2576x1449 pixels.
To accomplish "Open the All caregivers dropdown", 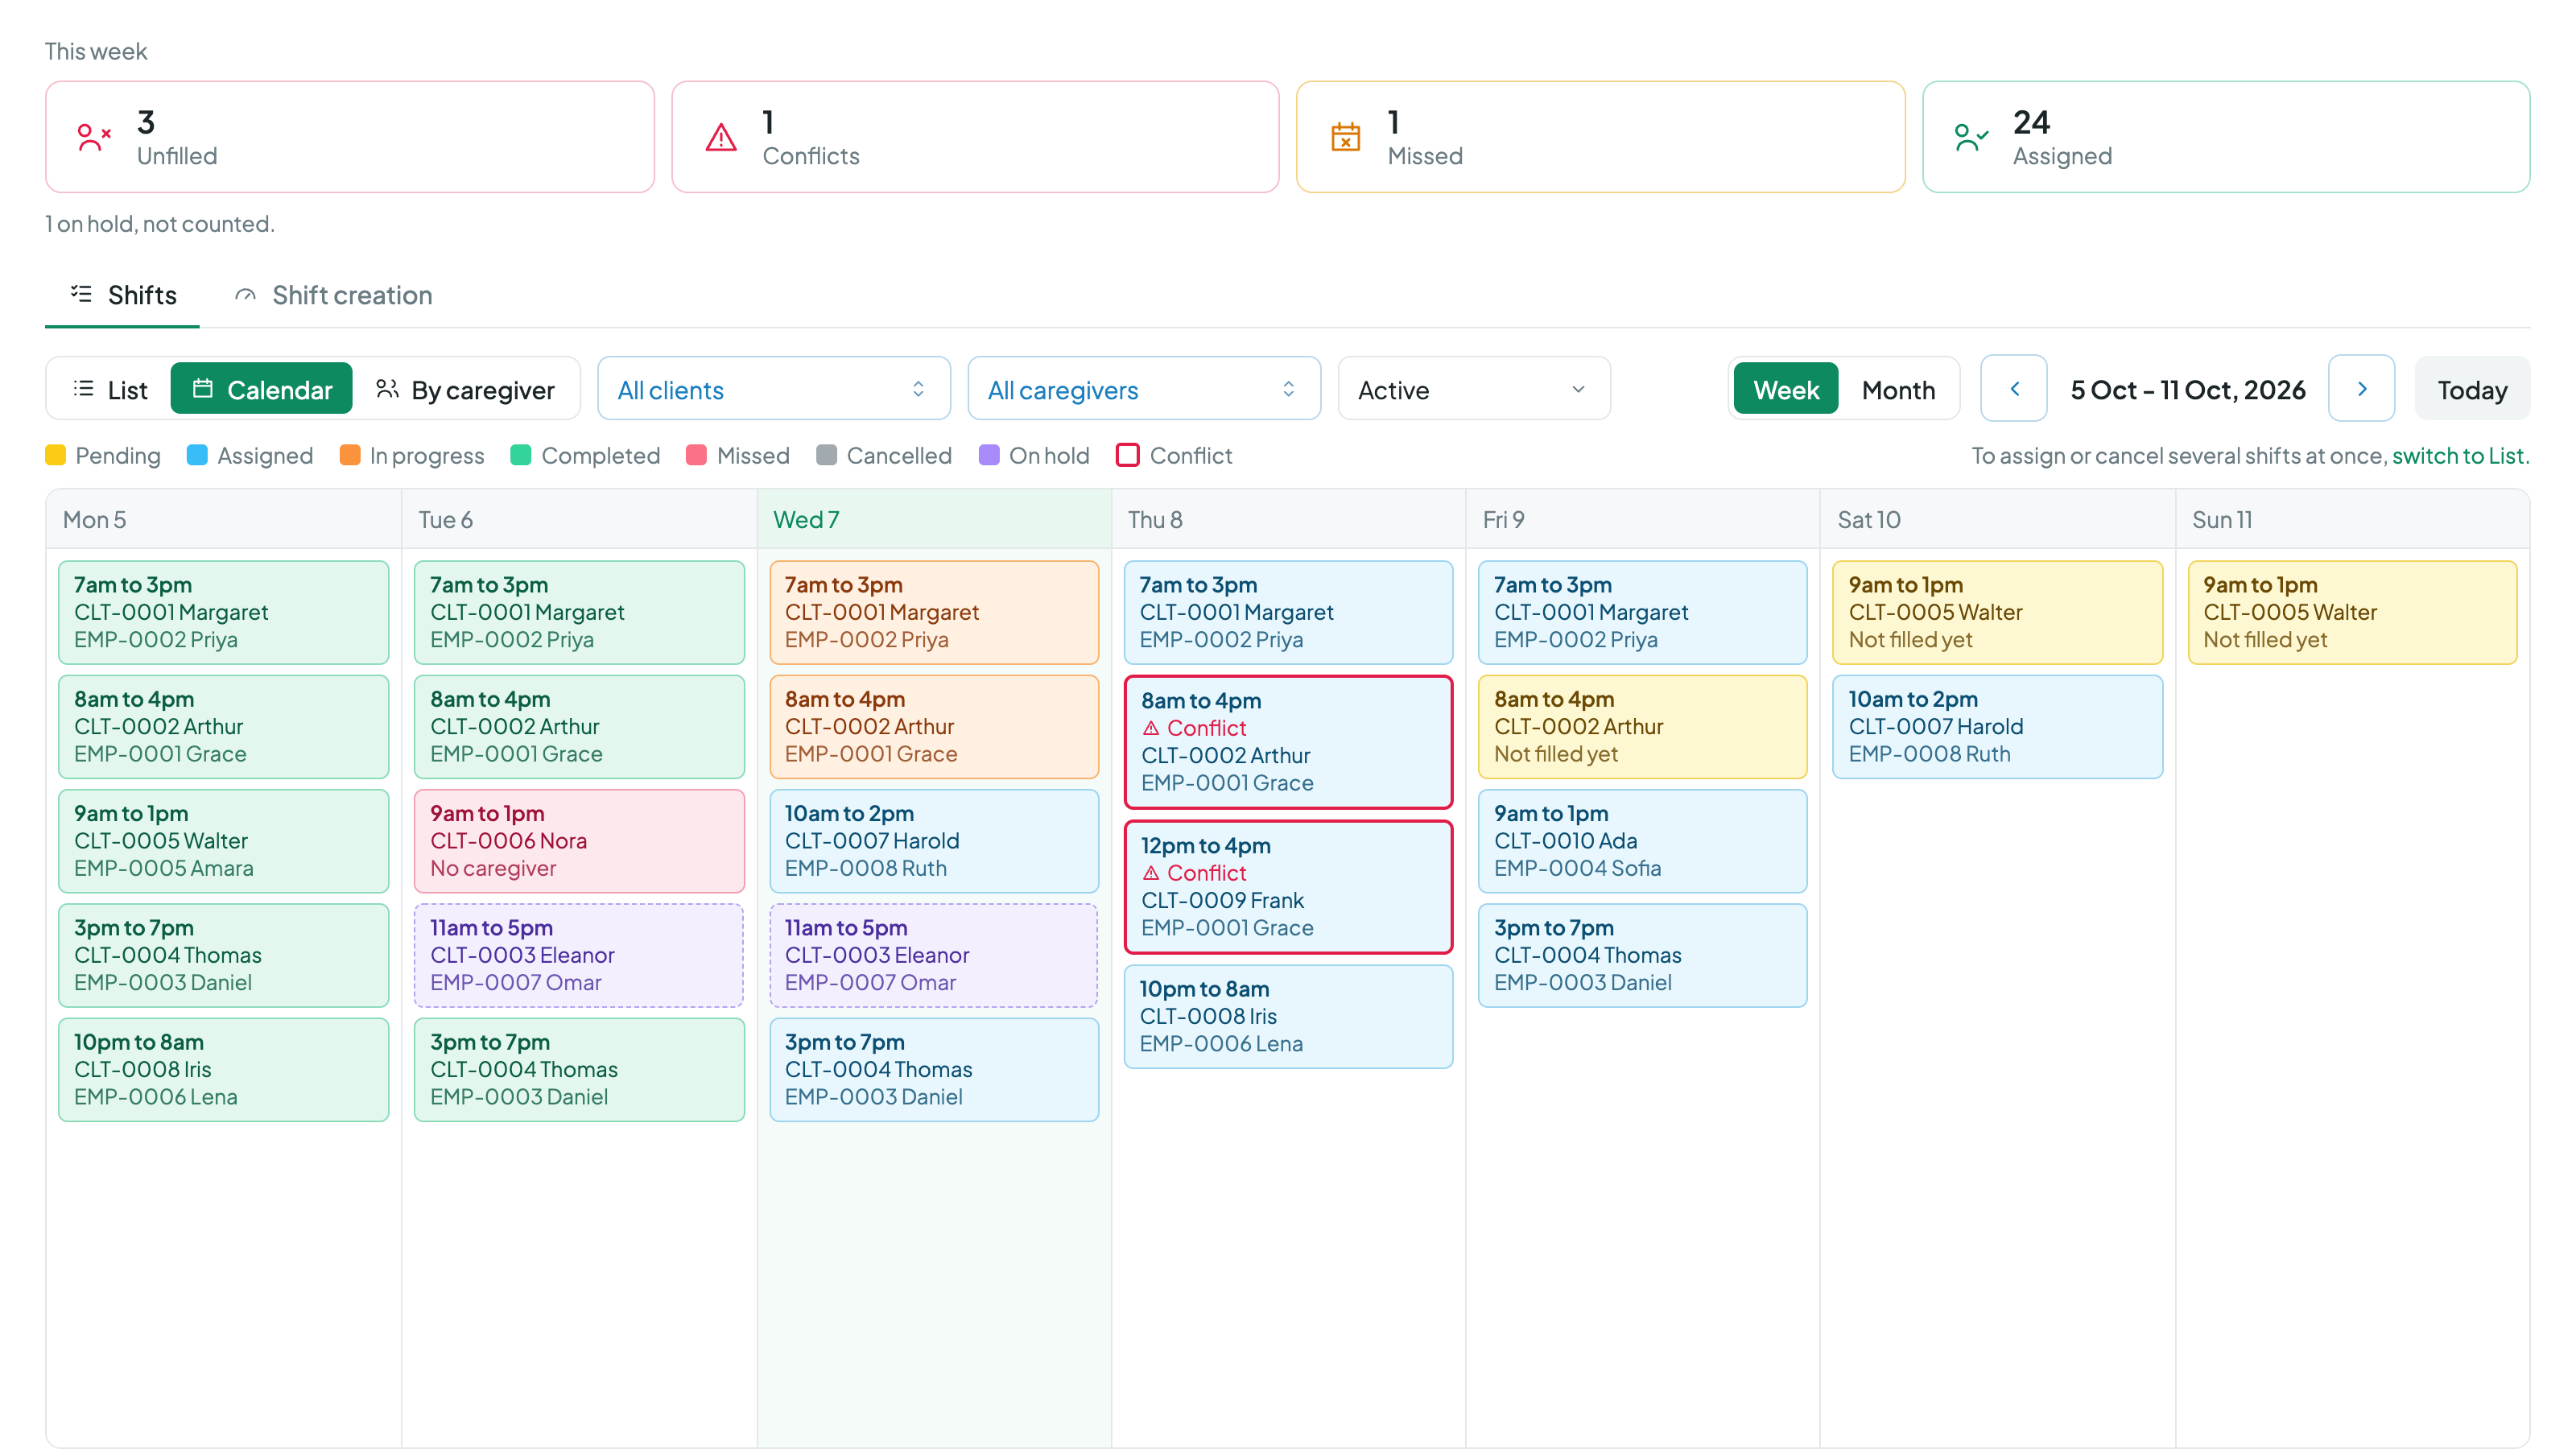I will coord(1144,389).
